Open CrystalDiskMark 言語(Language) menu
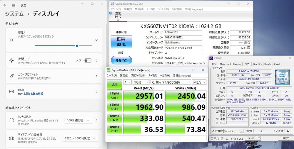Image resolution: width=294 pixels, height=149 pixels. coord(182,76)
